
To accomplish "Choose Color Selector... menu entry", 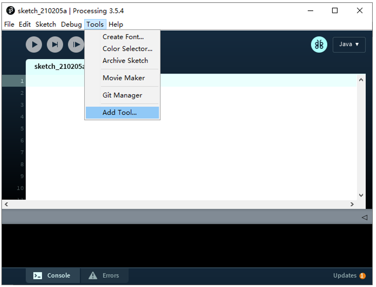I will [122, 49].
